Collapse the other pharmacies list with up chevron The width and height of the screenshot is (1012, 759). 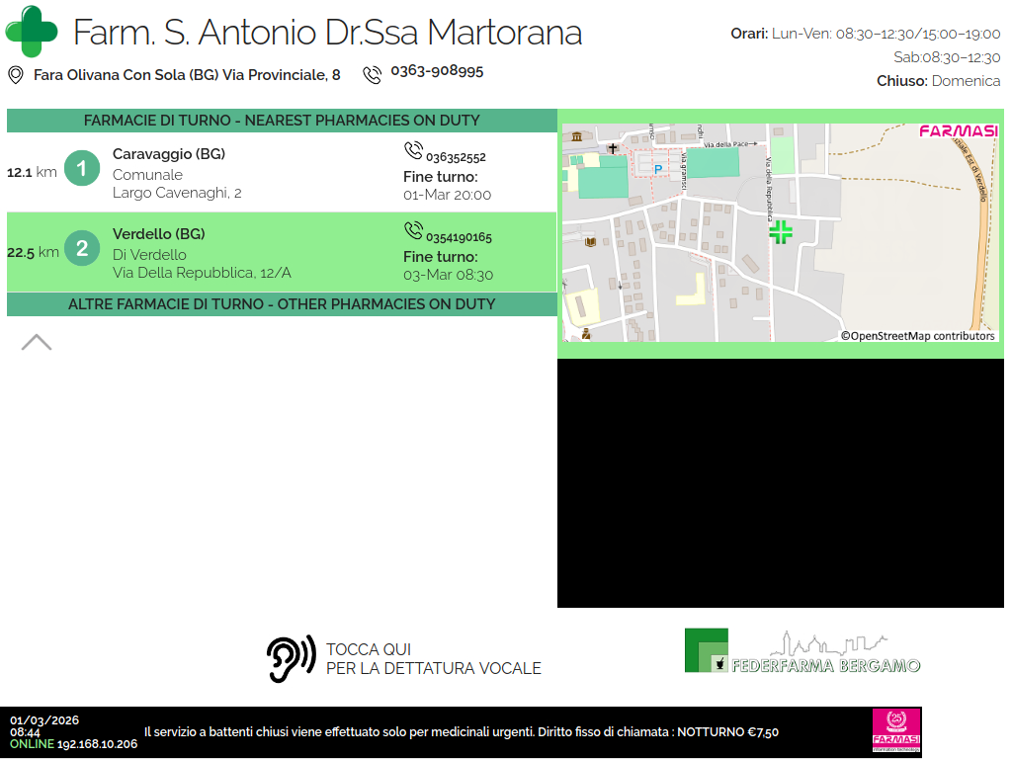[37, 342]
